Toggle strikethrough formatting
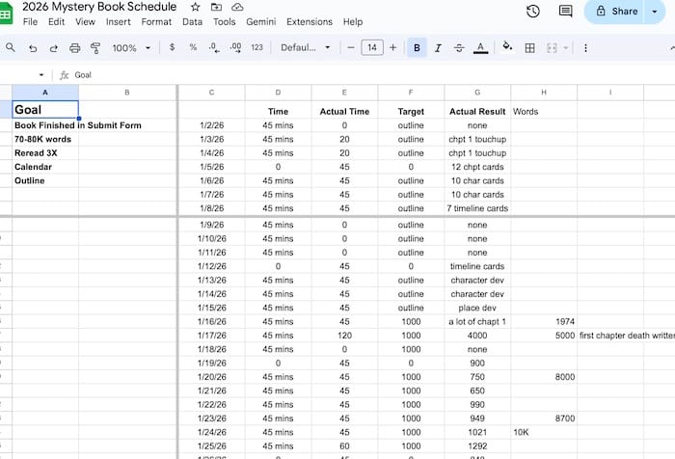 (459, 48)
